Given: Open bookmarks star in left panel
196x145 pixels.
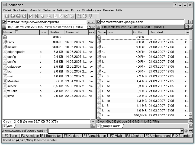Looking at the screenshot, I should 93,27.
